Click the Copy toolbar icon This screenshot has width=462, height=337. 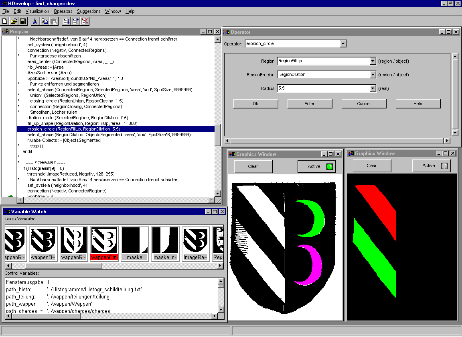45,21
